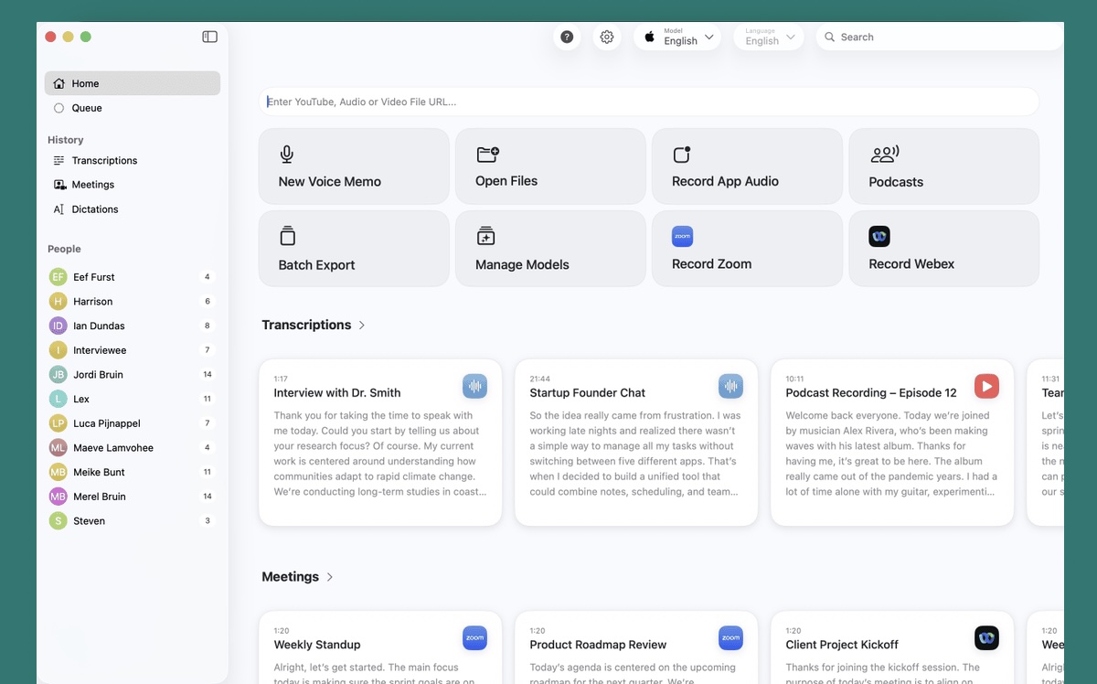Click the Record Webex app icon
This screenshot has width=1097, height=684.
click(879, 236)
